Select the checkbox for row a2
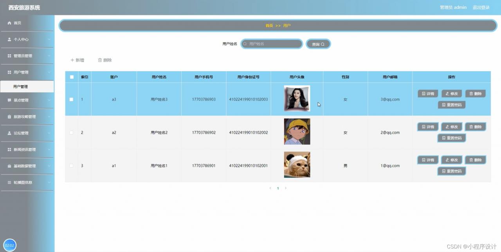Screen dimensions: 501x252 pos(71,133)
